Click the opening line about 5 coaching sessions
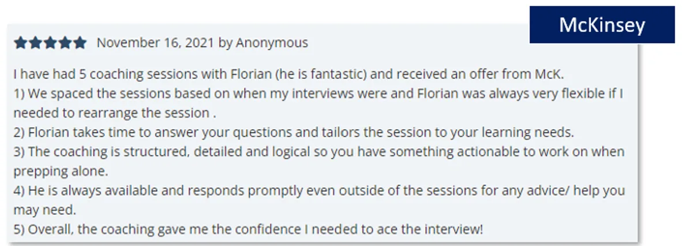Image resolution: width=682 pixels, height=246 pixels. 288,74
